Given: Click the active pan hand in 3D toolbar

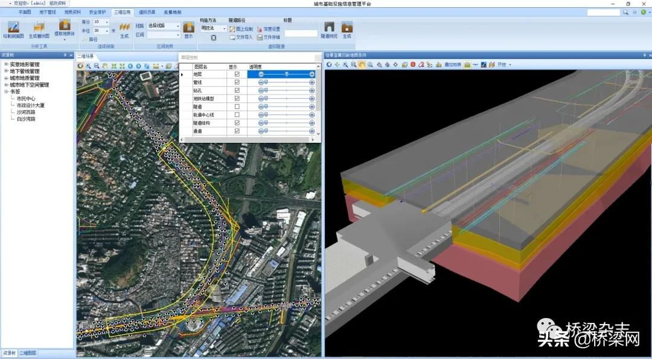Looking at the screenshot, I should click(x=362, y=64).
